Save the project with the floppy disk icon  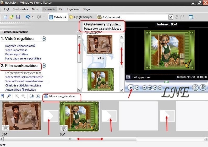pos(18,17)
